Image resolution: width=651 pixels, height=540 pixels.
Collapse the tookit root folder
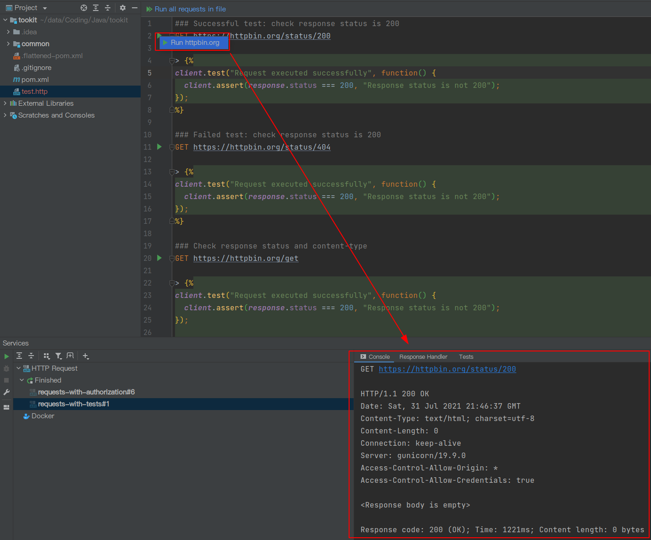pos(5,20)
